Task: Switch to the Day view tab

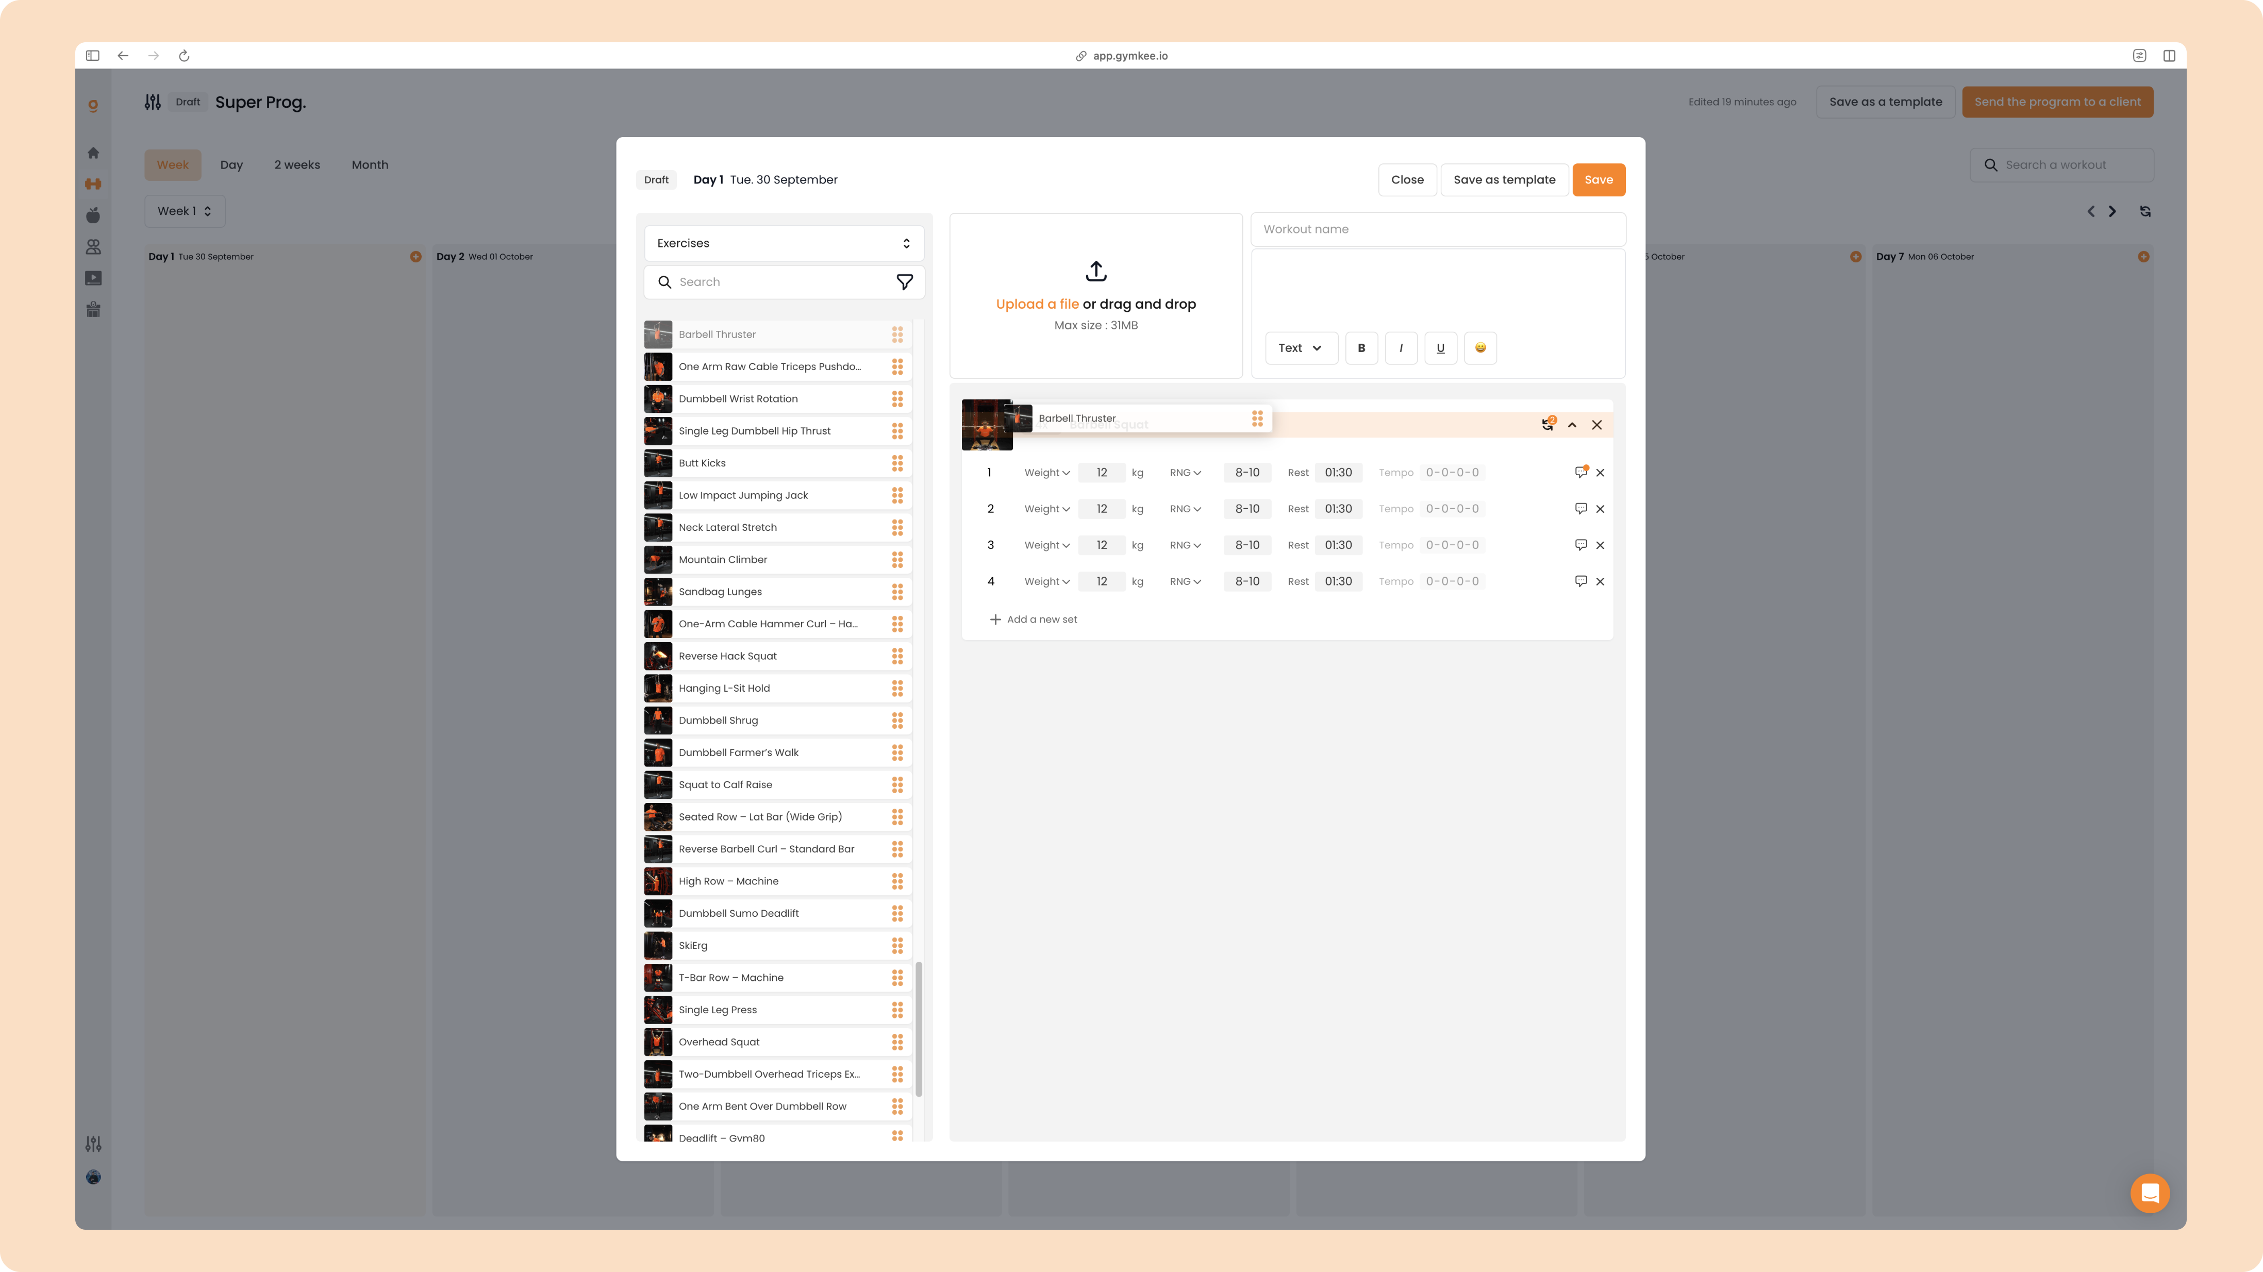Action: point(232,165)
